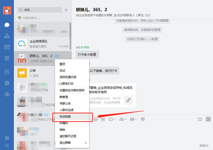Click the plus button beside search
Image resolution: width=213 pixels, height=150 pixels.
coord(66,10)
